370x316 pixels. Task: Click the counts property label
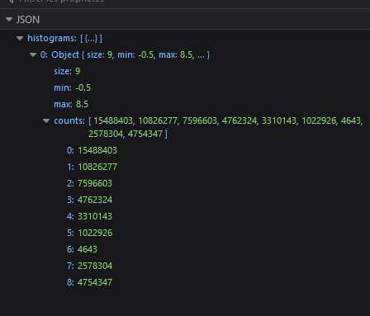(69, 120)
